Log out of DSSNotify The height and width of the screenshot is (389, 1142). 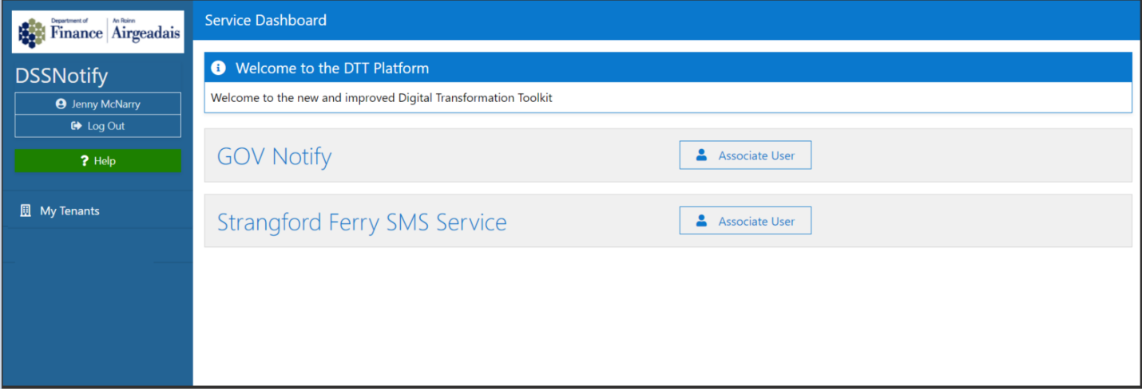point(98,126)
